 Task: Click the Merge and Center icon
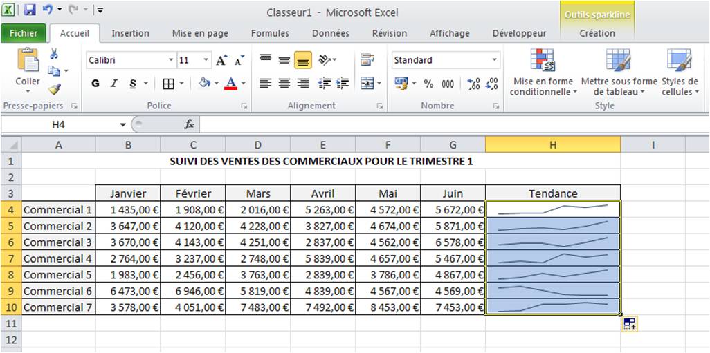(x=367, y=84)
